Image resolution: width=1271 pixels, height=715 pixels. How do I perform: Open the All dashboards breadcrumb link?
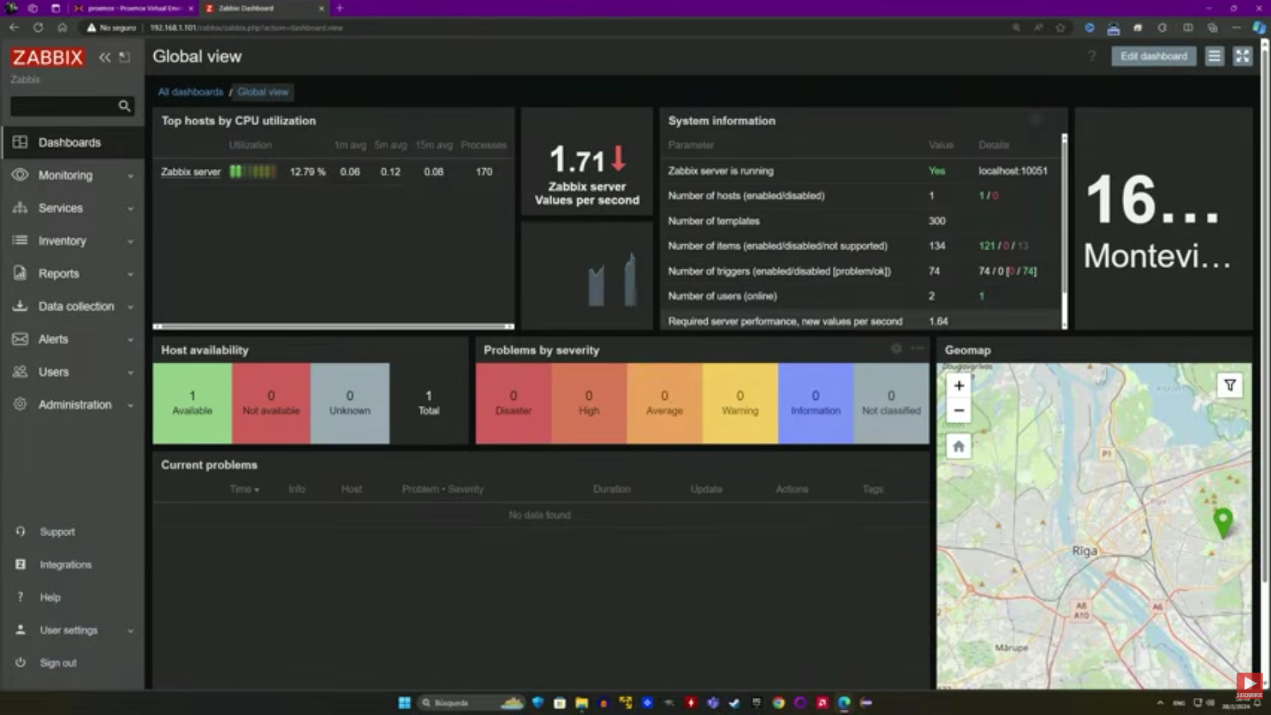pos(191,92)
